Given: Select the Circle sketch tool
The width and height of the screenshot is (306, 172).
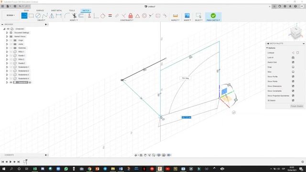Looking at the screenshot, I should click(x=38, y=16).
